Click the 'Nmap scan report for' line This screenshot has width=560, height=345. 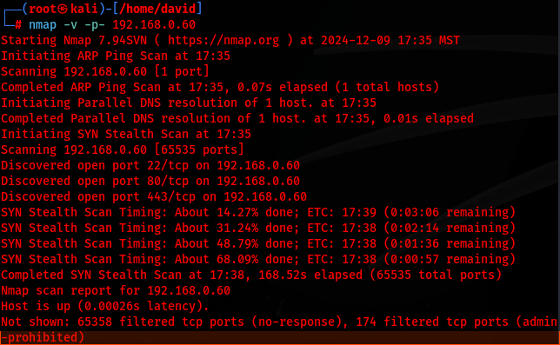point(116,291)
